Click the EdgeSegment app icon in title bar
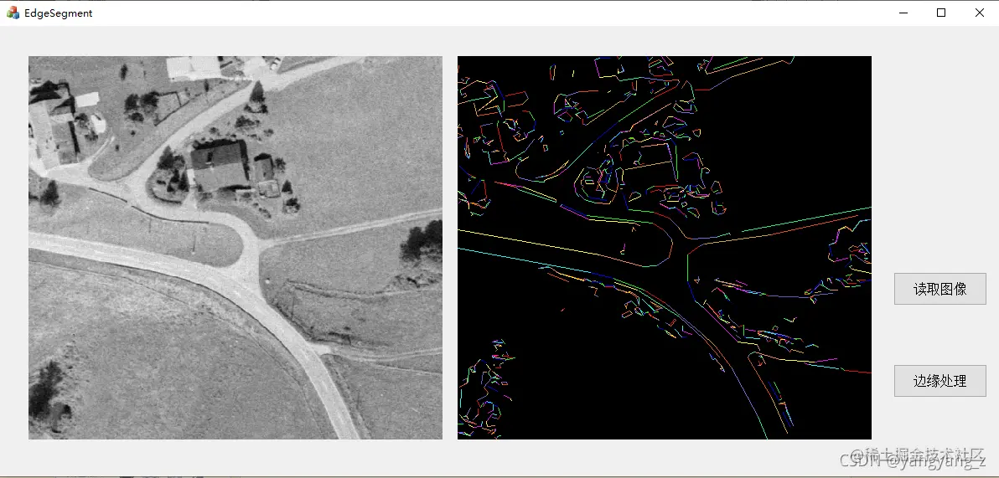Screen dimensions: 999x478 point(13,13)
